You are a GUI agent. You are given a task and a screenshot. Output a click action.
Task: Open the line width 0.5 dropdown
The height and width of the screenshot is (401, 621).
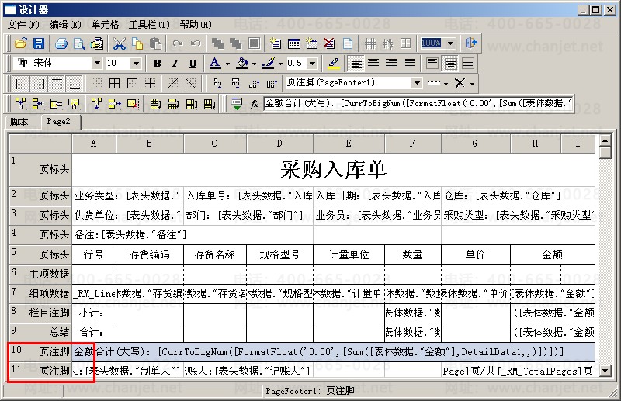pyautogui.click(x=312, y=63)
